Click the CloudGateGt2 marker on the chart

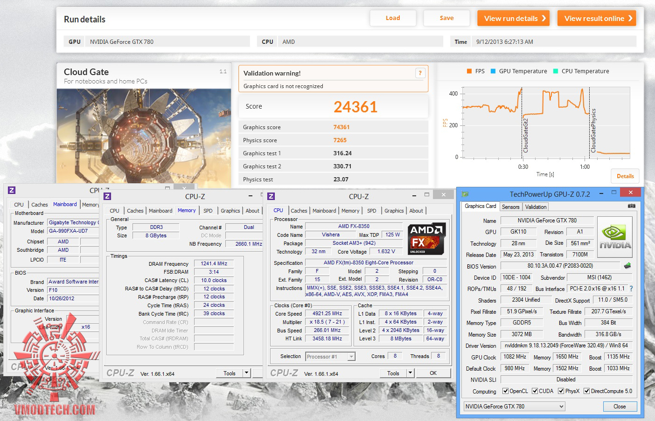pyautogui.click(x=525, y=136)
